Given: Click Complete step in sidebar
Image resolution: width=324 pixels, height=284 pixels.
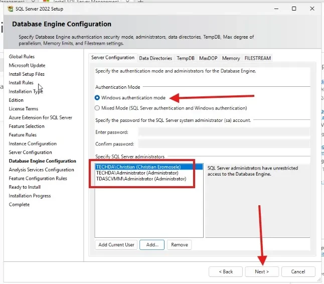Looking at the screenshot, I should [x=19, y=205].
